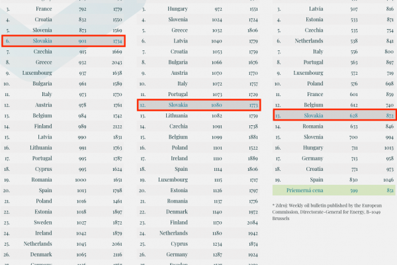Click the Greece value 2043

coord(117,62)
